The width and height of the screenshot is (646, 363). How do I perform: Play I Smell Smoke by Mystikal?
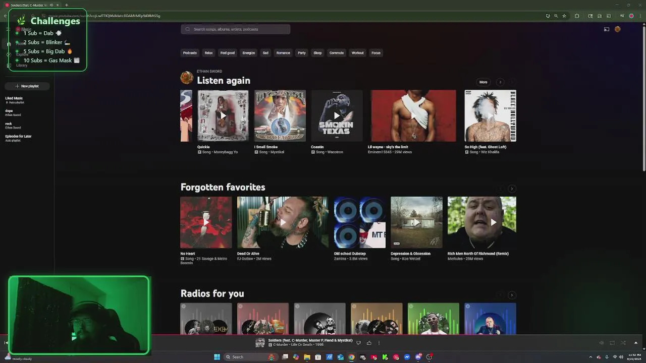click(x=280, y=116)
